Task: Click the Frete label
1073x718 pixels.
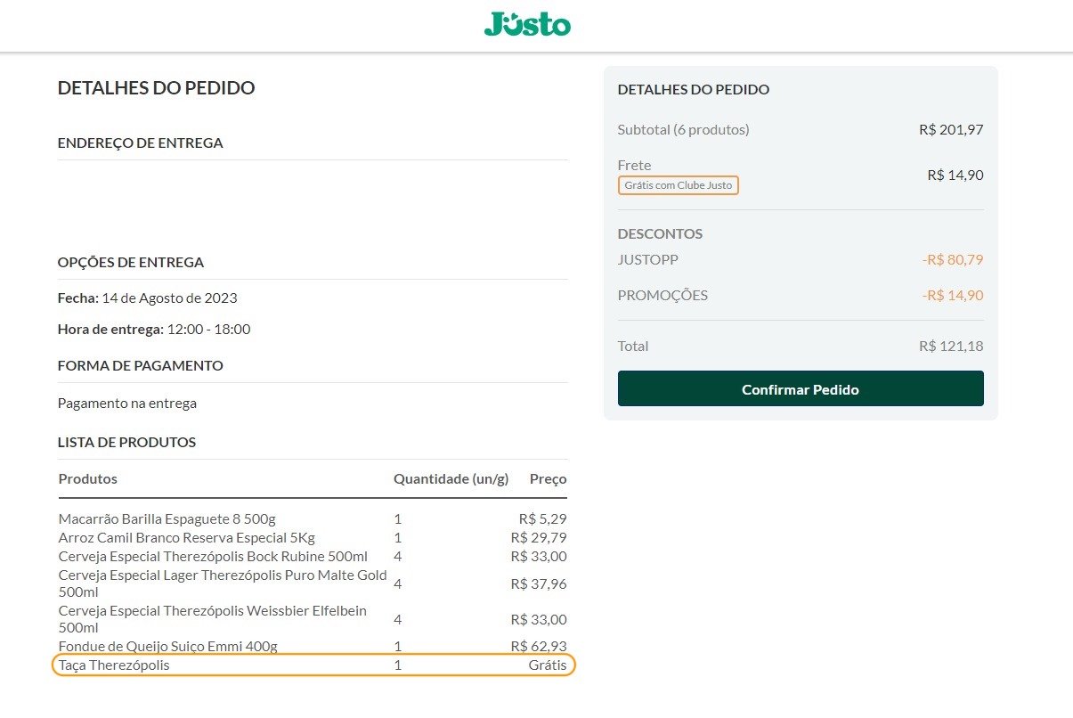Action: 634,165
